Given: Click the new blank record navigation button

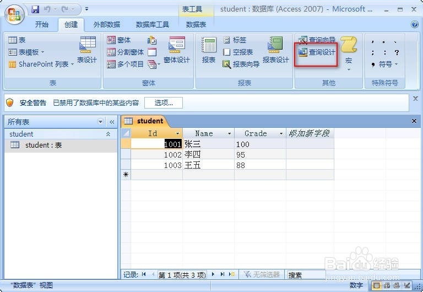Looking at the screenshot, I should pos(232,274).
